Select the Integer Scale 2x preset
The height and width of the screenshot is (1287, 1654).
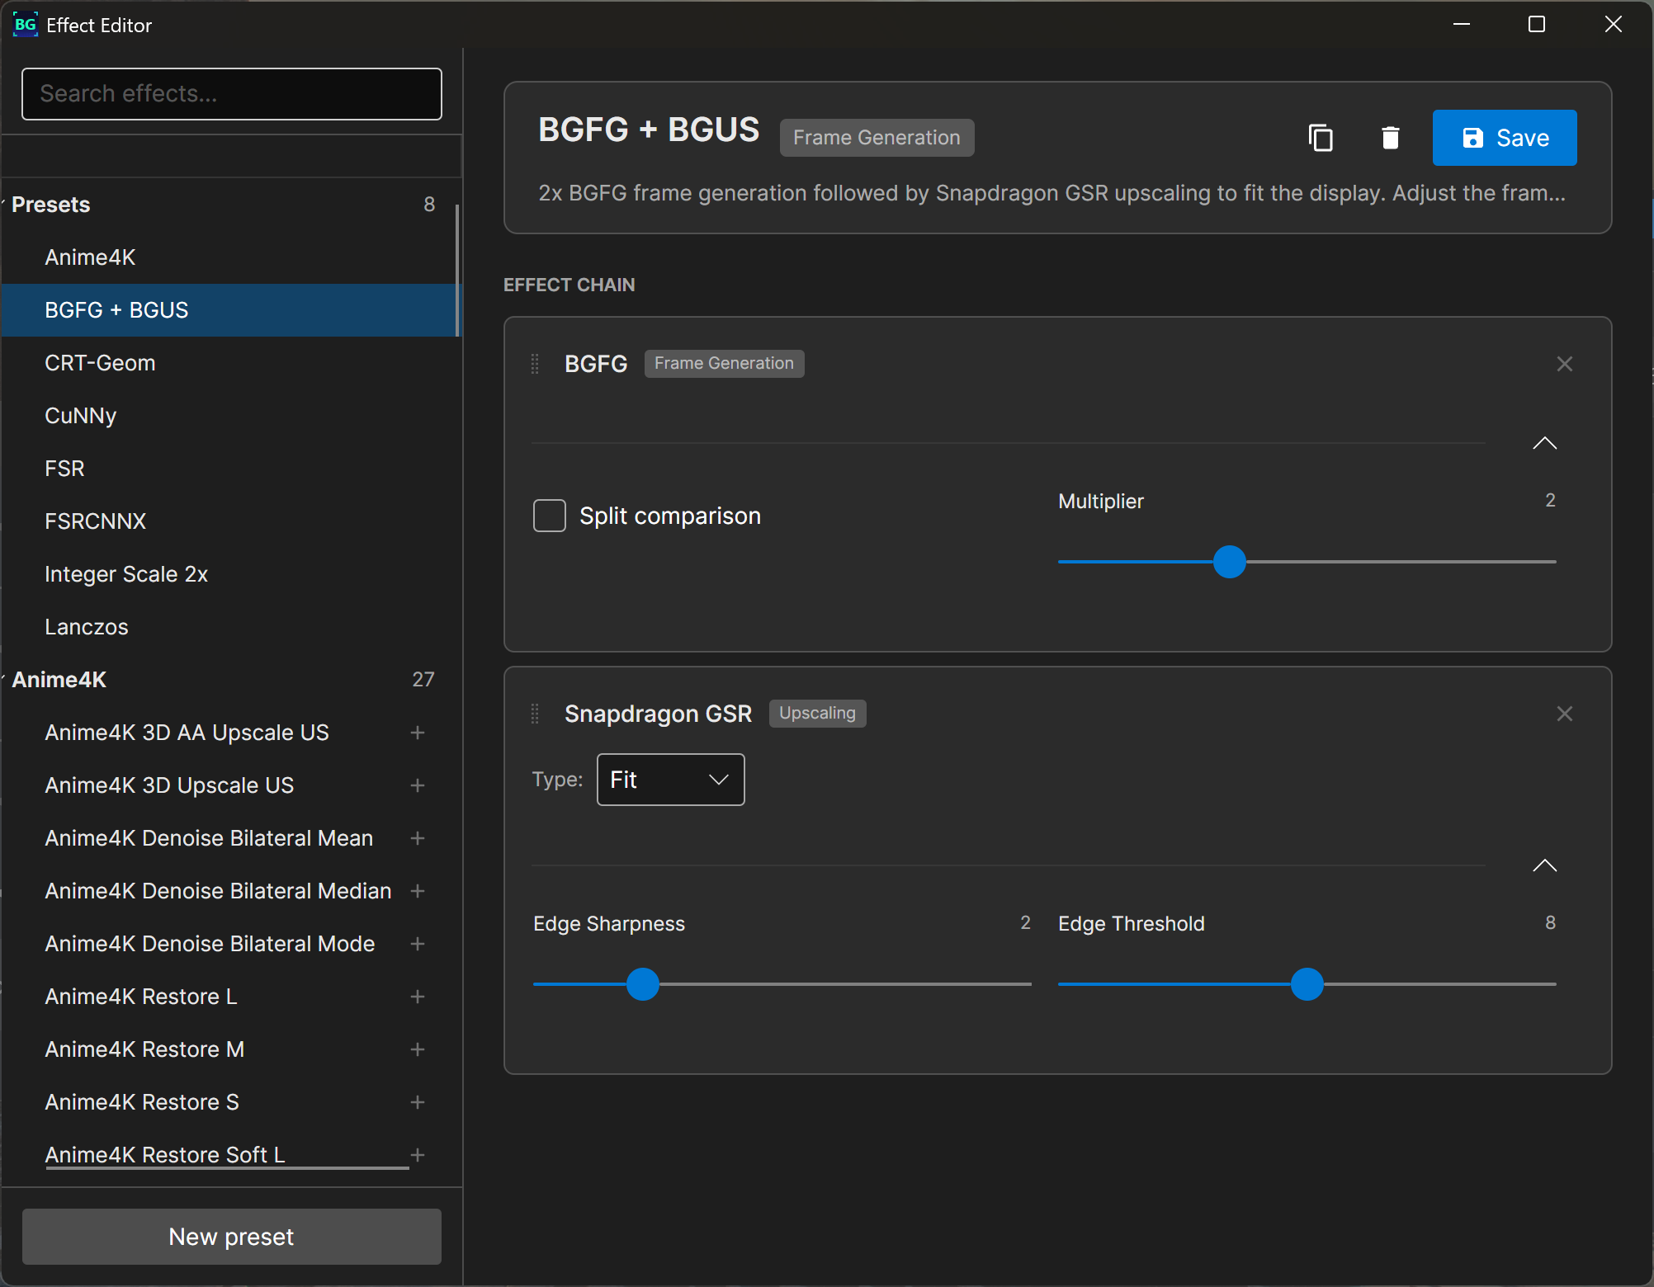pos(229,574)
